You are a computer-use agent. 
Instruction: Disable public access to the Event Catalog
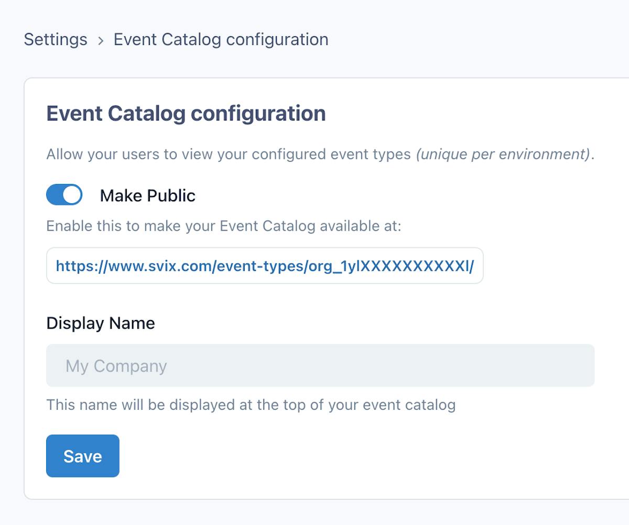click(64, 194)
